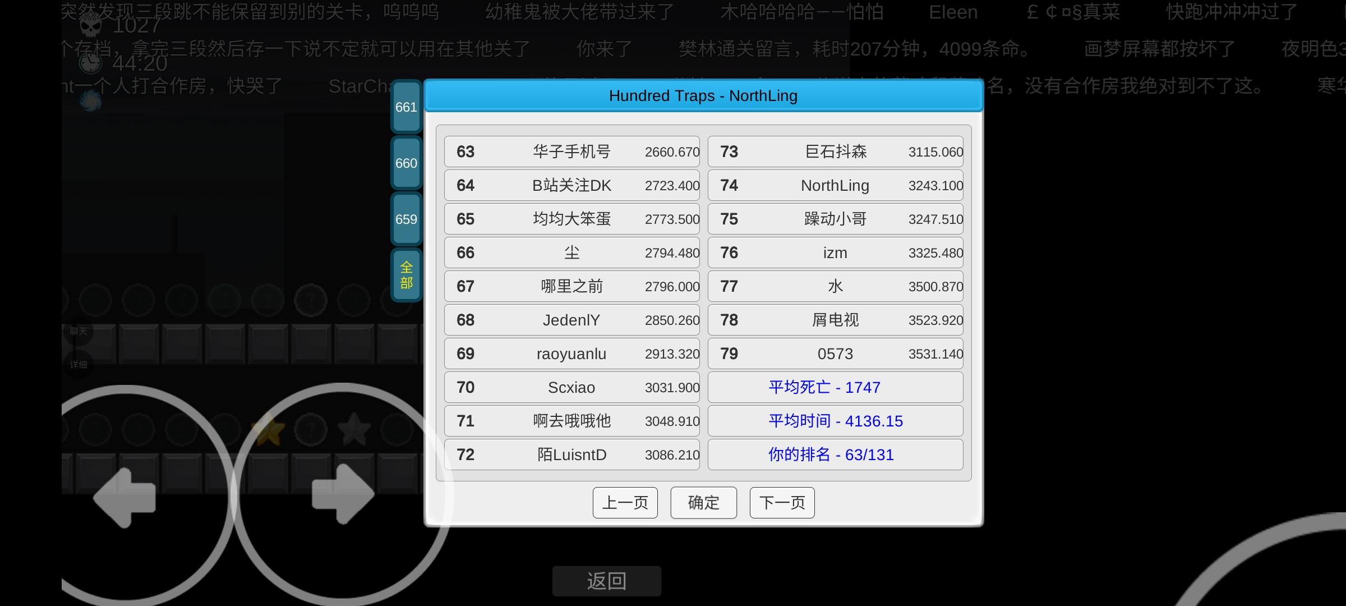
Task: Click the 返回 back button
Action: tap(607, 581)
